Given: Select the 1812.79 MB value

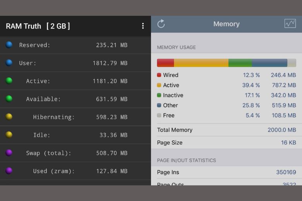Looking at the screenshot, I should tap(110, 63).
